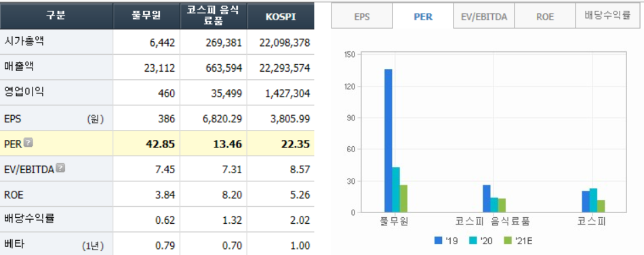The image size is (644, 255).
Task: Toggle the '21E legend swatch
Action: [x=508, y=241]
